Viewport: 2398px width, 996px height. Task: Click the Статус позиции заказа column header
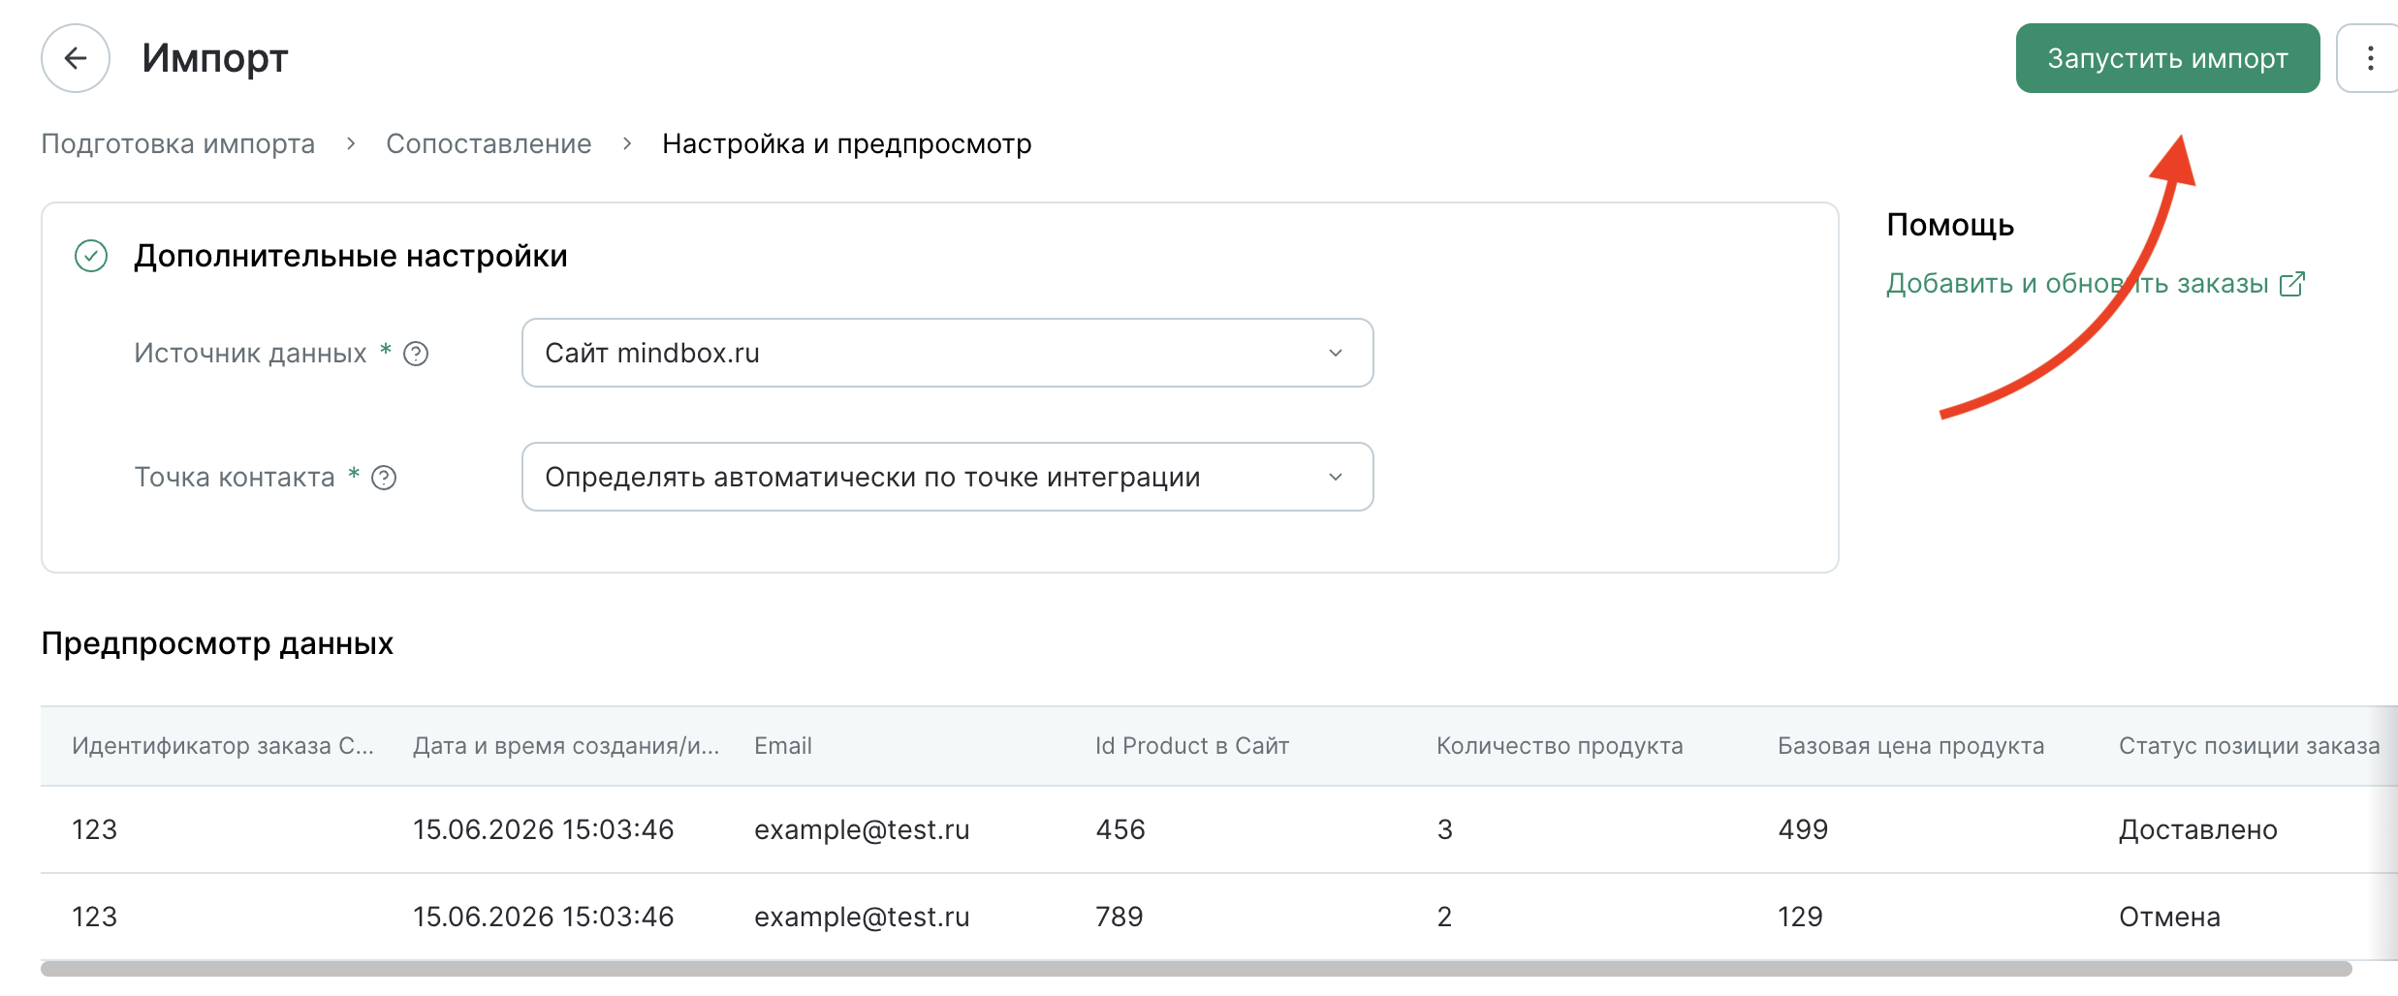tap(2249, 746)
